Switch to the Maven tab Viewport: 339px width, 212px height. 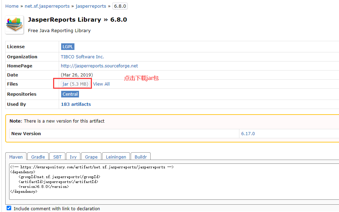coord(16,157)
